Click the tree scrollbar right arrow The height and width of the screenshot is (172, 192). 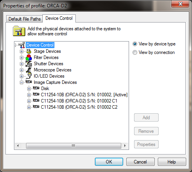point(125,146)
